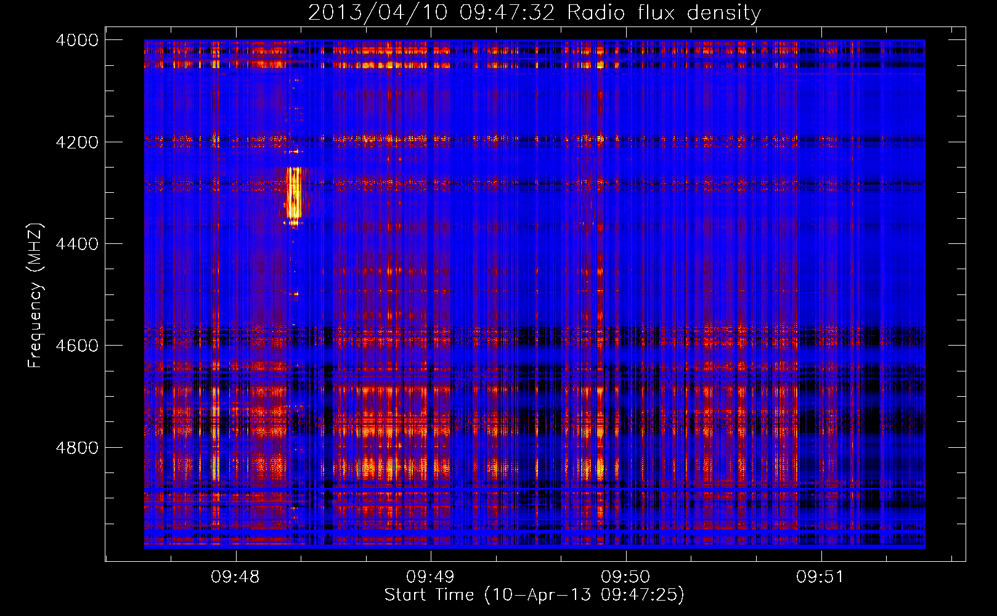The height and width of the screenshot is (616, 997).
Task: Click the 4000 frequency tick label
Action: [77, 40]
